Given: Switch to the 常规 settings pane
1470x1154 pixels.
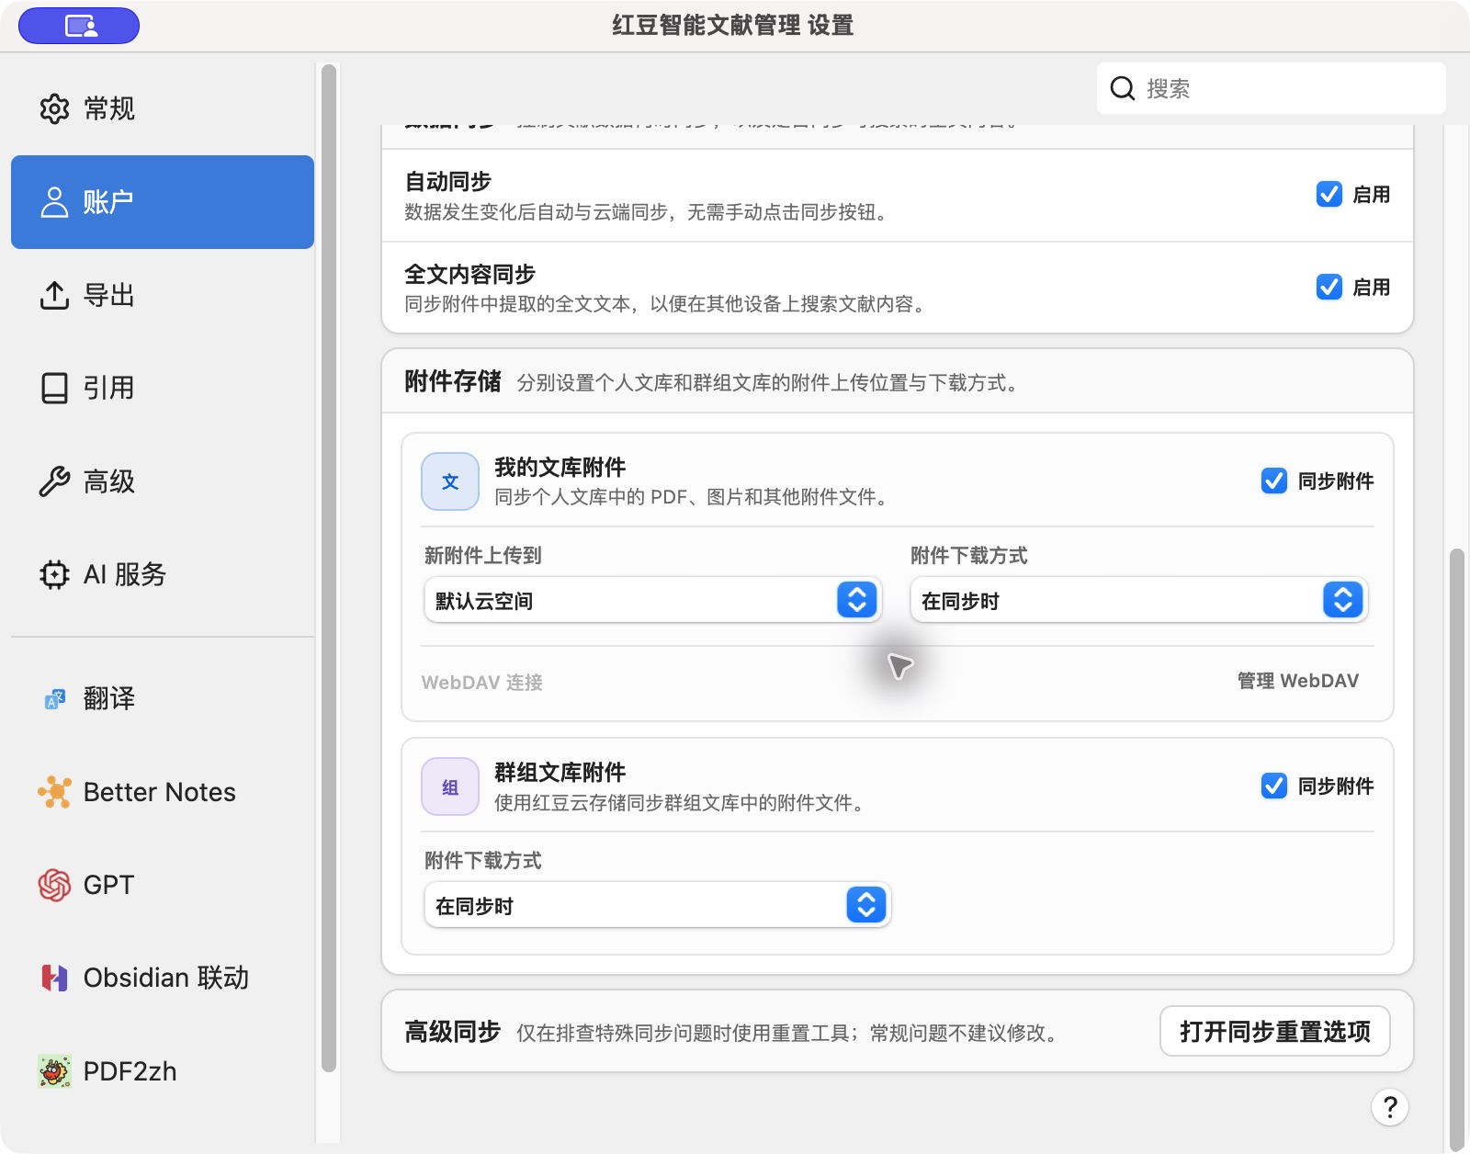Looking at the screenshot, I should (163, 108).
